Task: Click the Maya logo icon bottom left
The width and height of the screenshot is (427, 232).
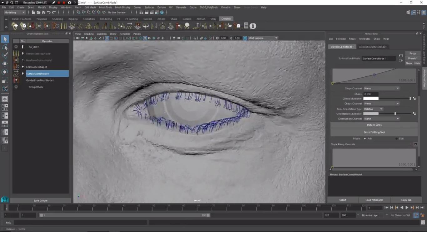Action: point(5,199)
